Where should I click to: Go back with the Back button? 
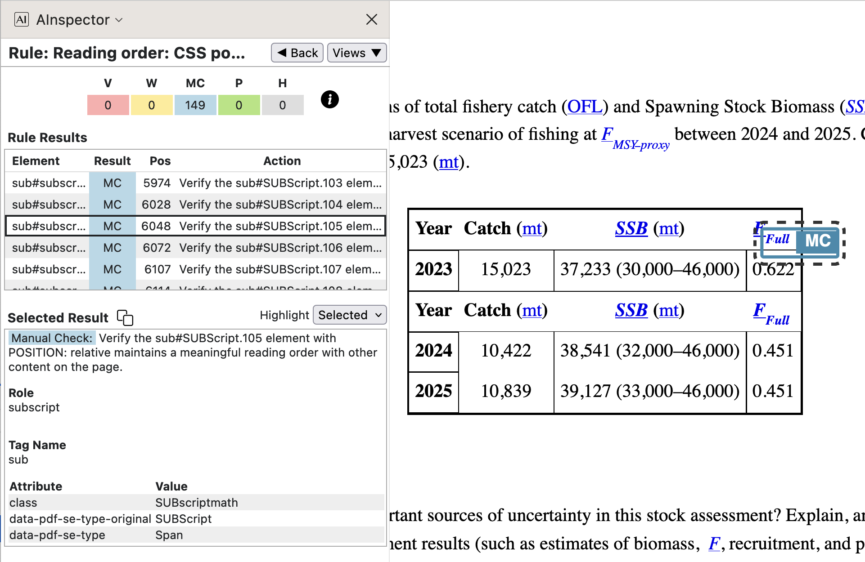(297, 53)
